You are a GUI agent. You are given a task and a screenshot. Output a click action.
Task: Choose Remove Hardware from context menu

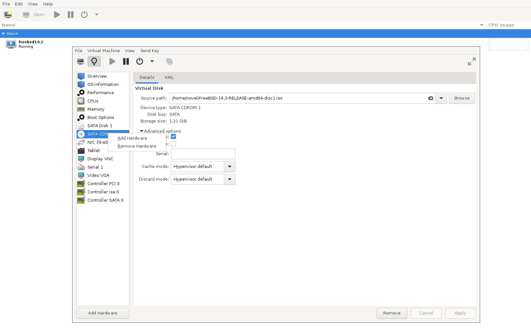[x=137, y=146]
